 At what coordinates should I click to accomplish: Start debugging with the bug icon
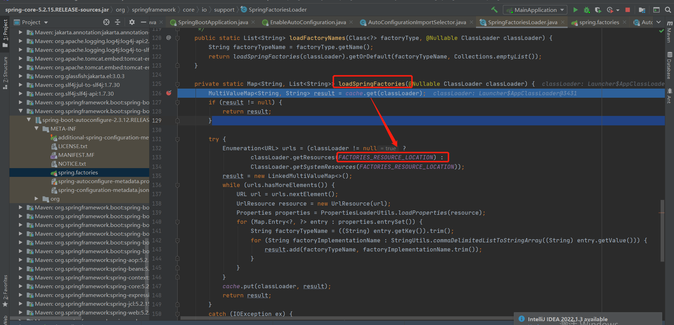[x=587, y=10]
